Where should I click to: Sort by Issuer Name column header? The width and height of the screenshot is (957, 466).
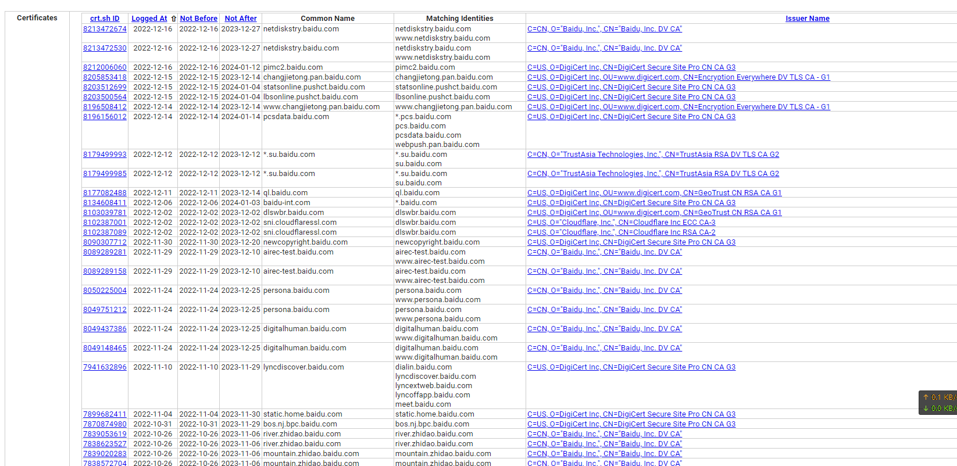[x=808, y=19]
